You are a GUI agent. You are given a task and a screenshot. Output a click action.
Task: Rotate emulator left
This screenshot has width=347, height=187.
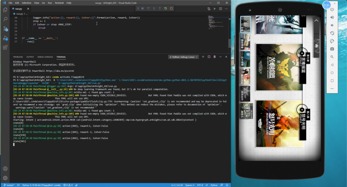coord(332,33)
